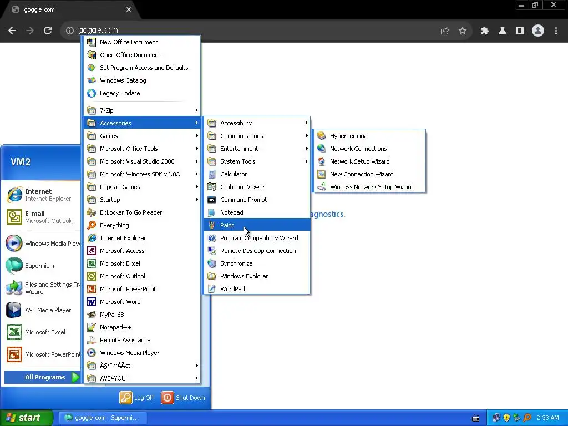Open Network Connections icon
Image resolution: width=568 pixels, height=426 pixels.
(x=321, y=149)
